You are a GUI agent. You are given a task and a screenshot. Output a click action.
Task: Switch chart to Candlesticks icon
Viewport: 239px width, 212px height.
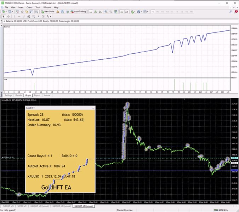[x=96, y=12]
